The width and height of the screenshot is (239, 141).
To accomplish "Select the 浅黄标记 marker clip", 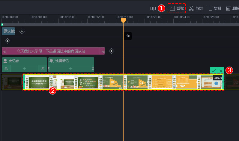I will (x=71, y=61).
